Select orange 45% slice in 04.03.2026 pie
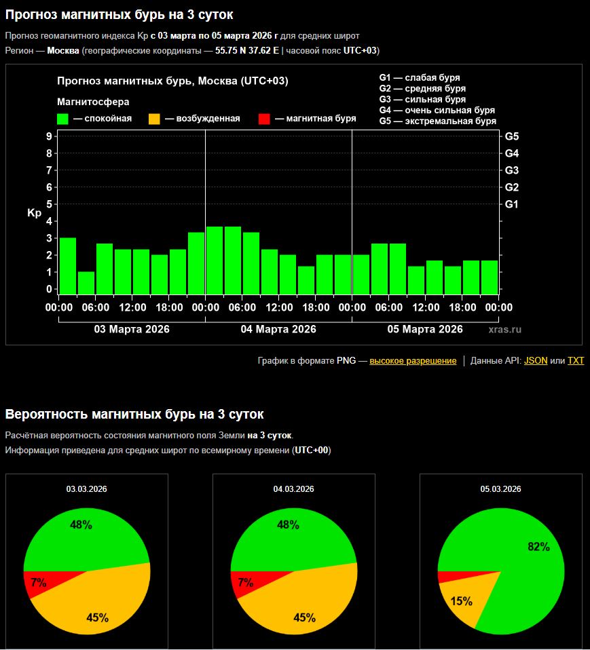 tap(302, 604)
